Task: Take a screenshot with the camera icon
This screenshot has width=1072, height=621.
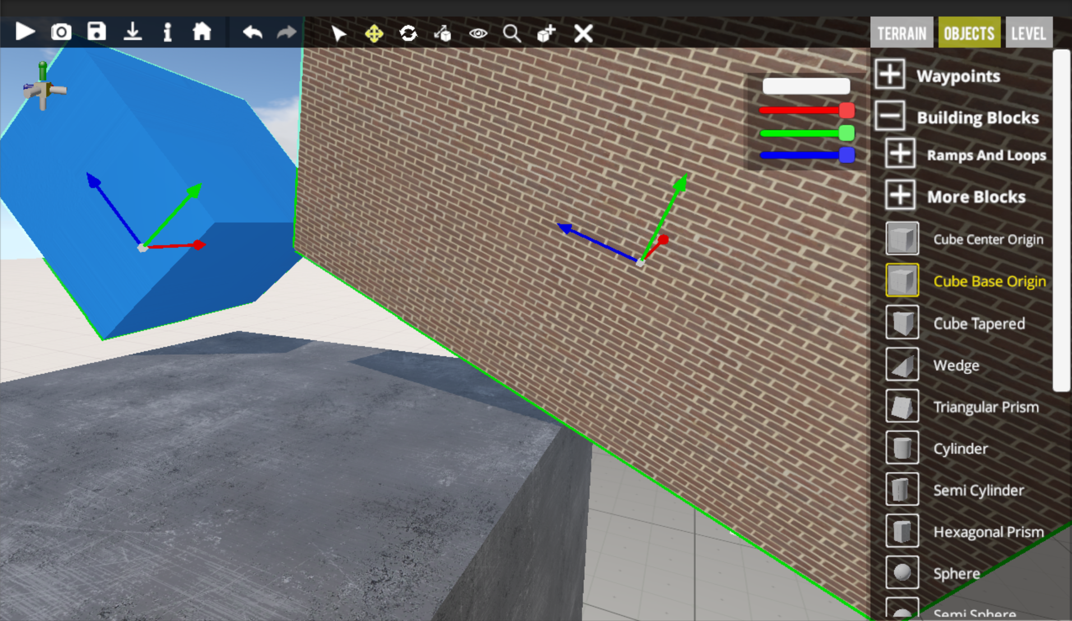Action: 61,32
